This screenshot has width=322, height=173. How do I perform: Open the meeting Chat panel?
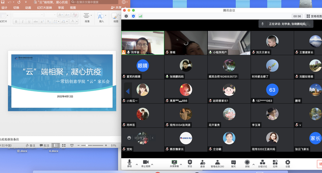(233, 162)
